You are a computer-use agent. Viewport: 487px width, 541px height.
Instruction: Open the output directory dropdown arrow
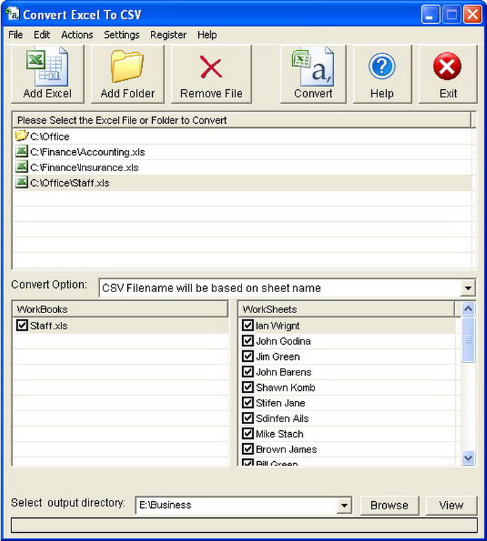(x=344, y=505)
